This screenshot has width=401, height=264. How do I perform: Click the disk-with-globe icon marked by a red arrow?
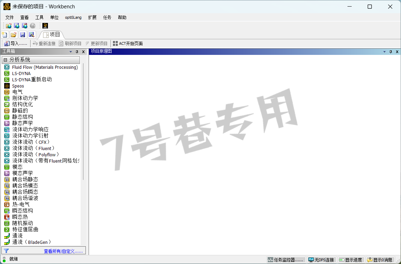click(x=25, y=26)
